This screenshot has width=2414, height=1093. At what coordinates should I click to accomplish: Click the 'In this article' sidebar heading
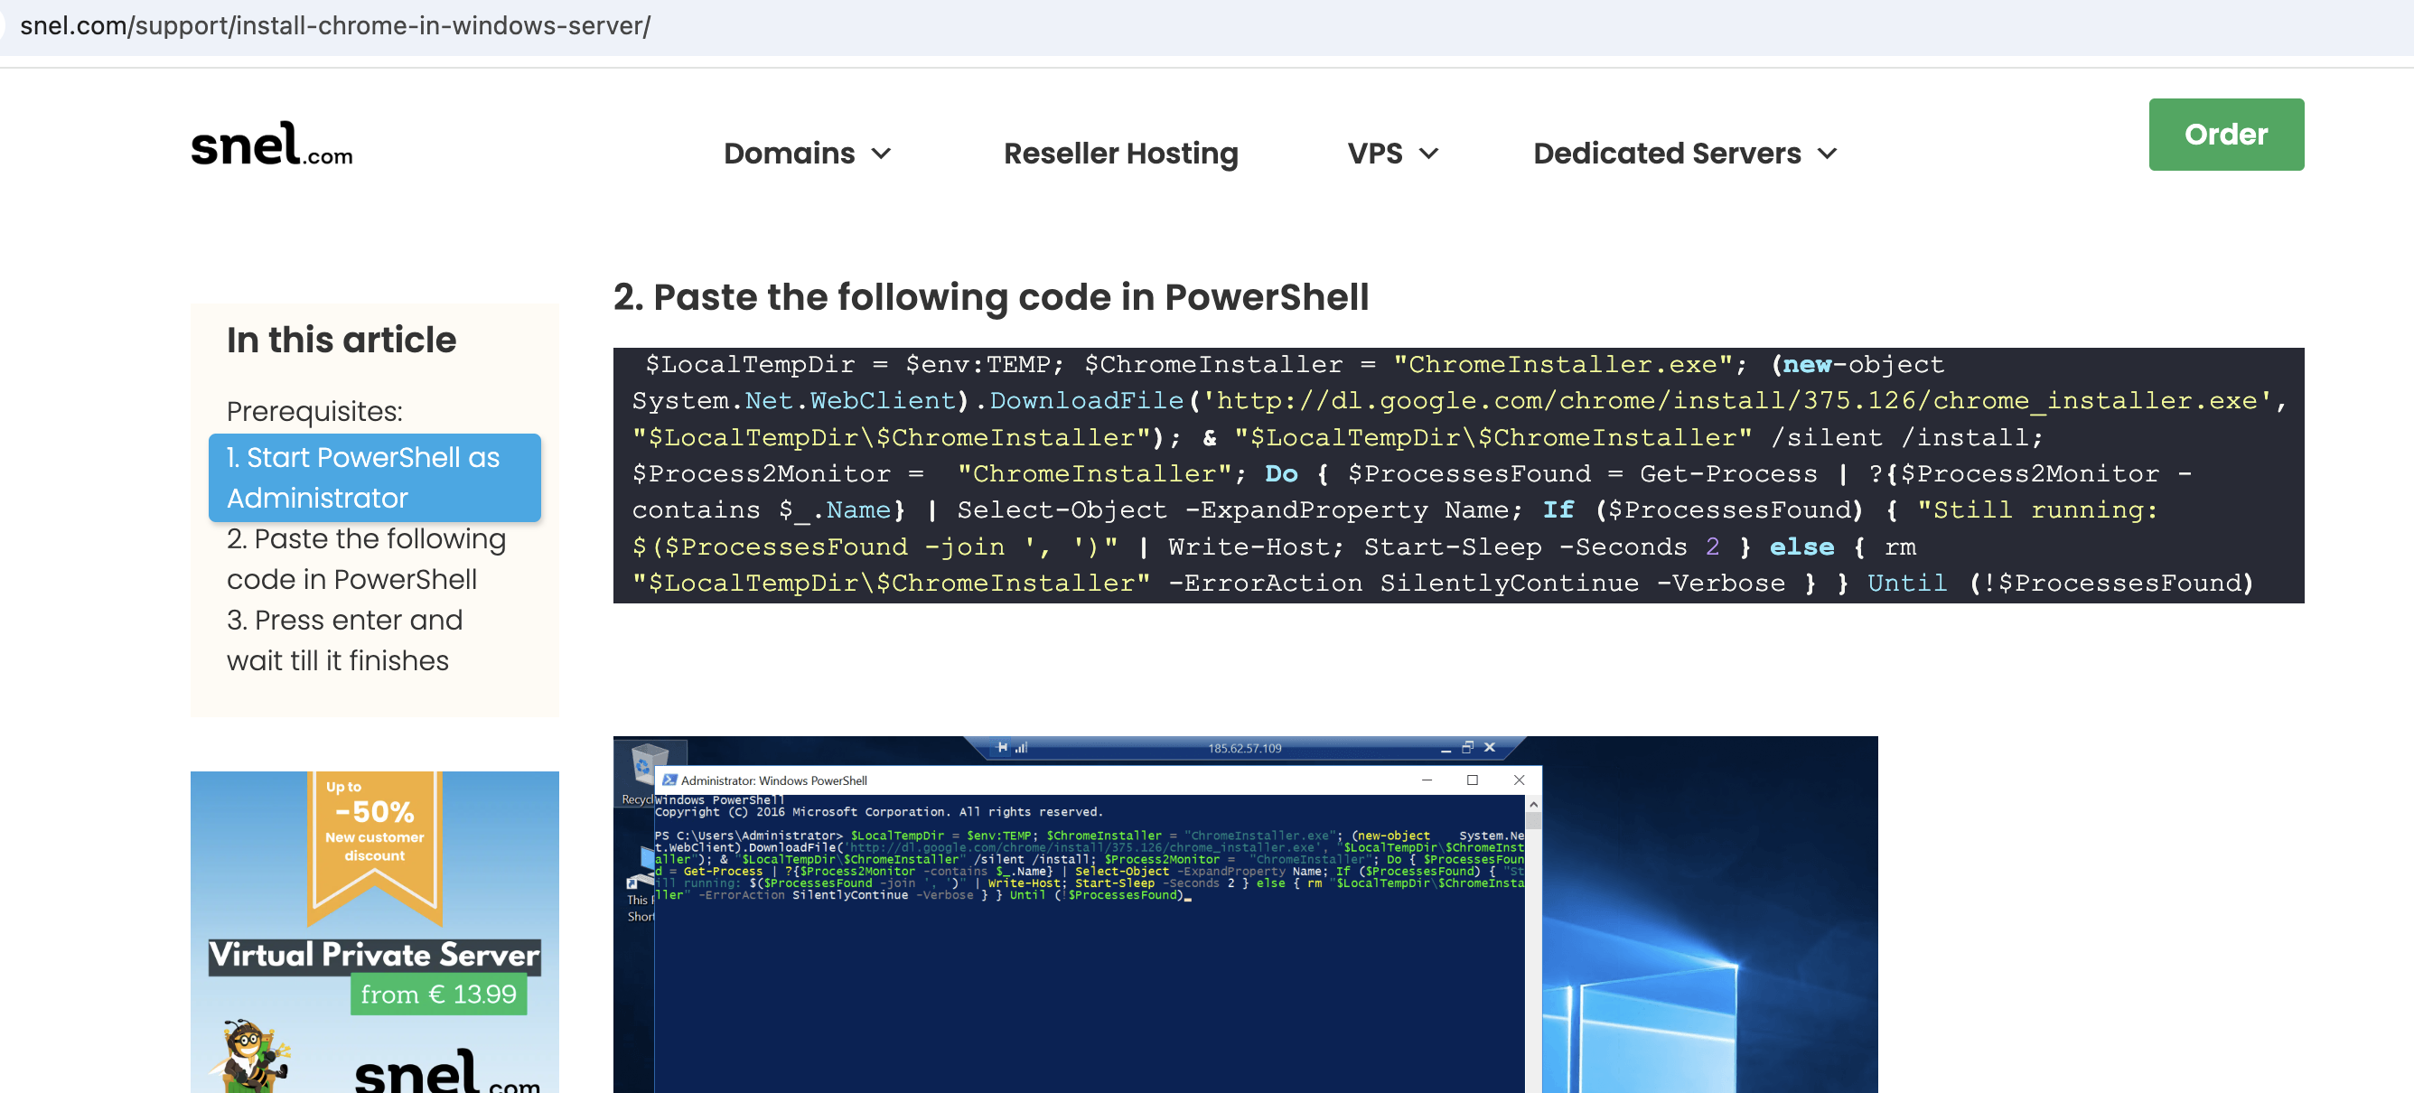[342, 339]
